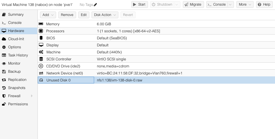Image resolution: width=275 pixels, height=139 pixels.
Task: Click the CD/DVD Drive disc icon
Action: click(x=41, y=66)
